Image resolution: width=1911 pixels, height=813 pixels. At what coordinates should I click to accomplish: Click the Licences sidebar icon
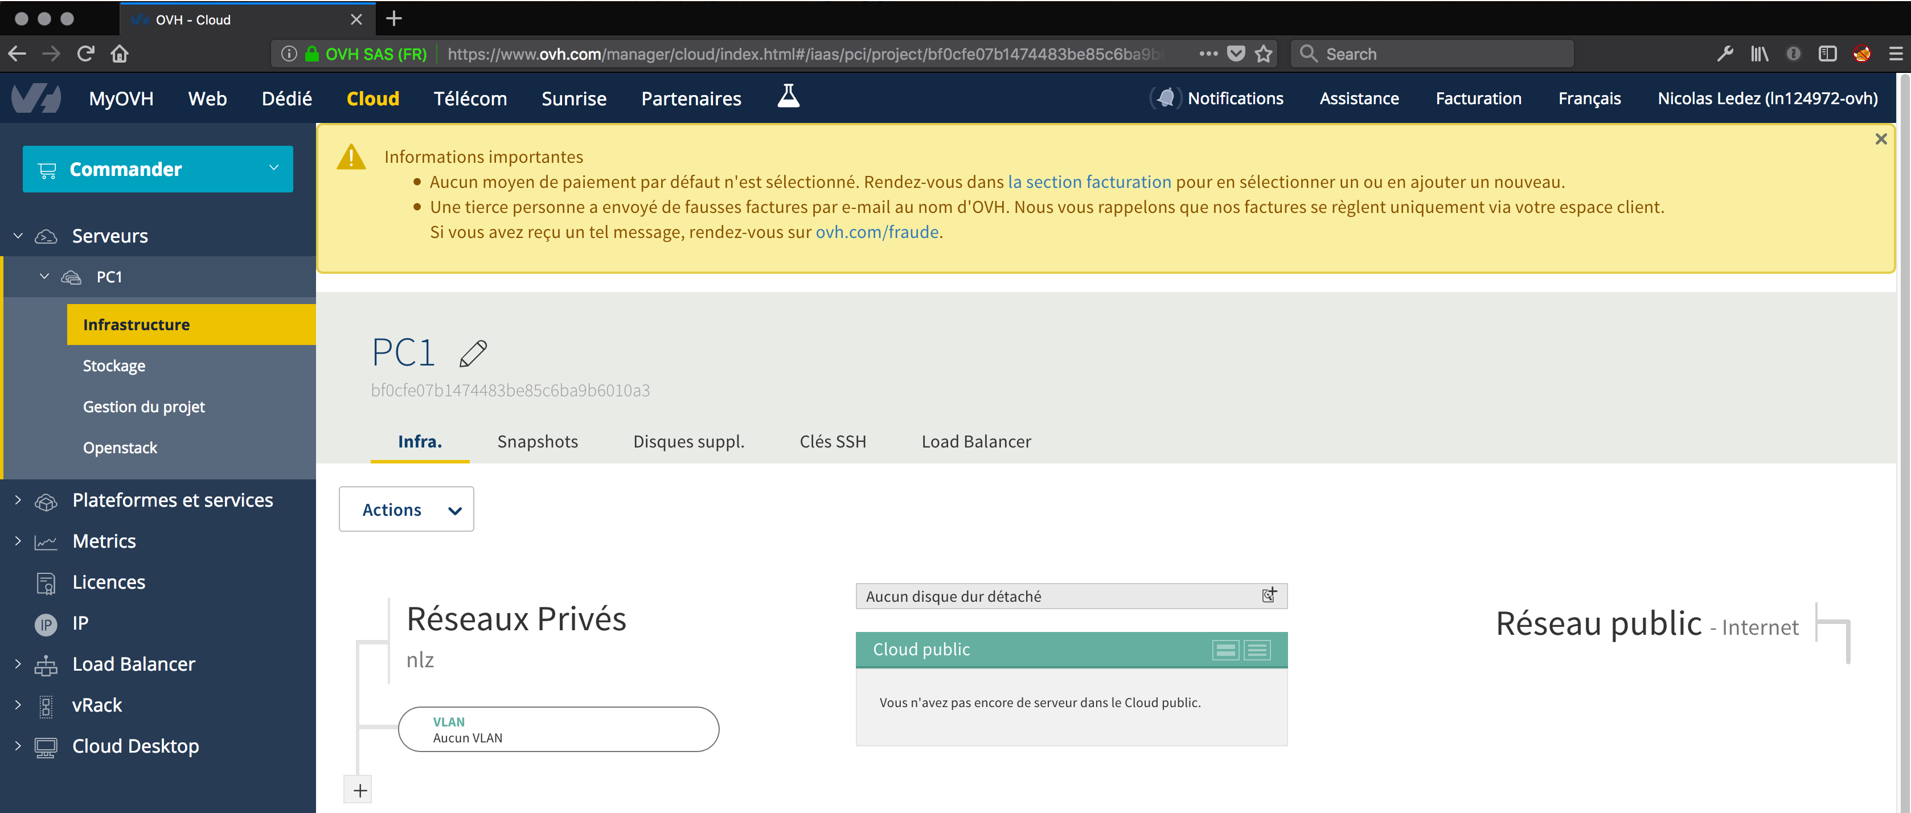(46, 583)
